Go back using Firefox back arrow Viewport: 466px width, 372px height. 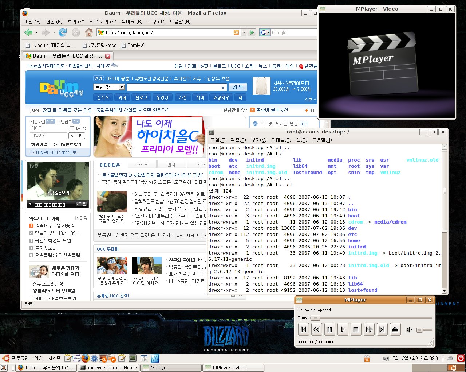click(28, 32)
